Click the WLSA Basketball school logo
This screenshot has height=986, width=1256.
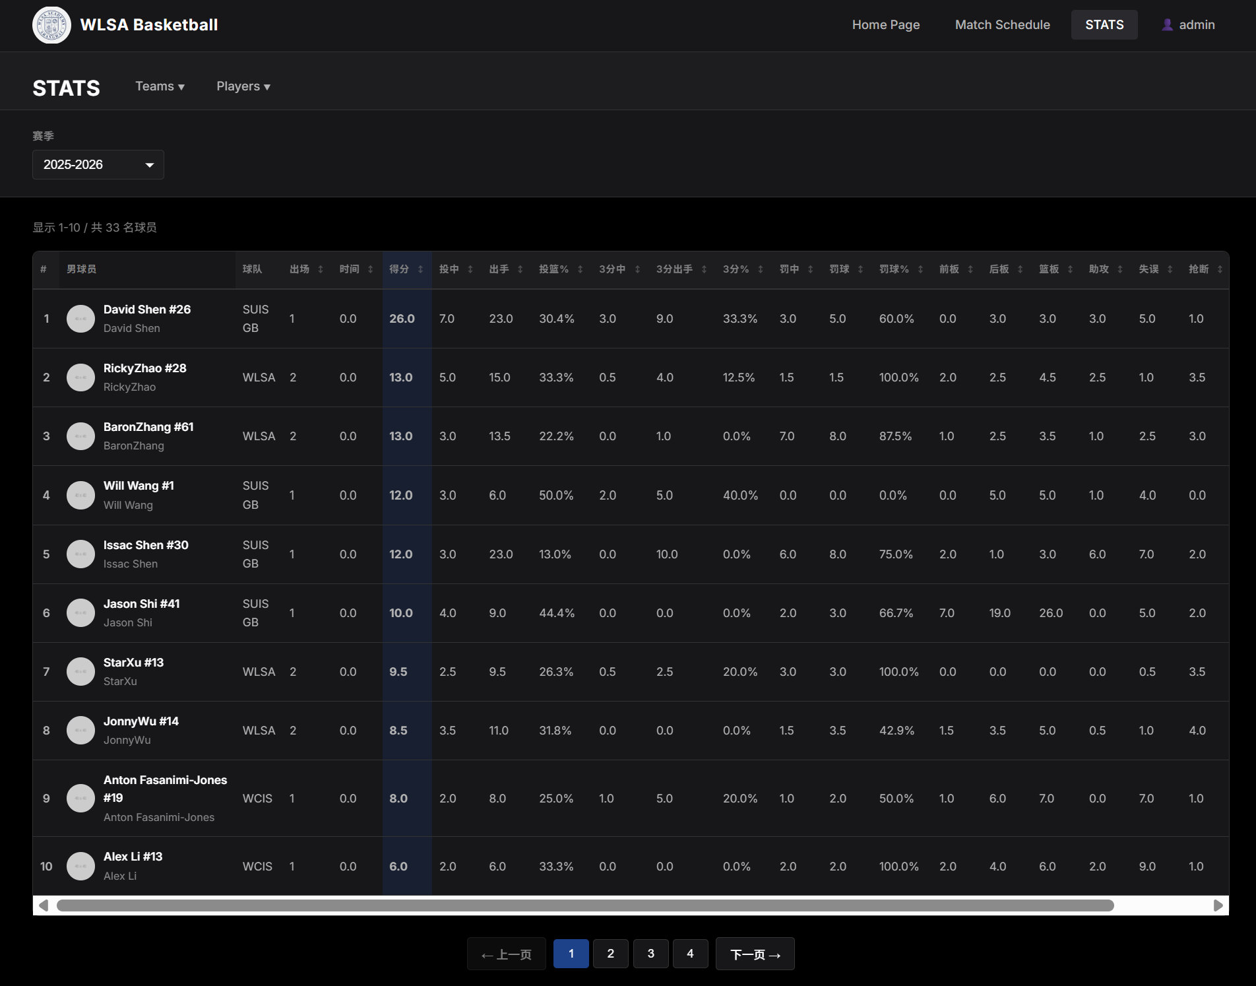point(51,25)
